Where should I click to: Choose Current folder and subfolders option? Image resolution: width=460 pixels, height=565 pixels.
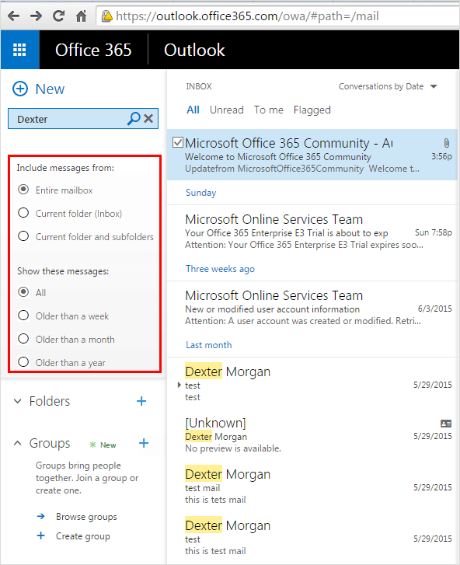pyautogui.click(x=23, y=236)
